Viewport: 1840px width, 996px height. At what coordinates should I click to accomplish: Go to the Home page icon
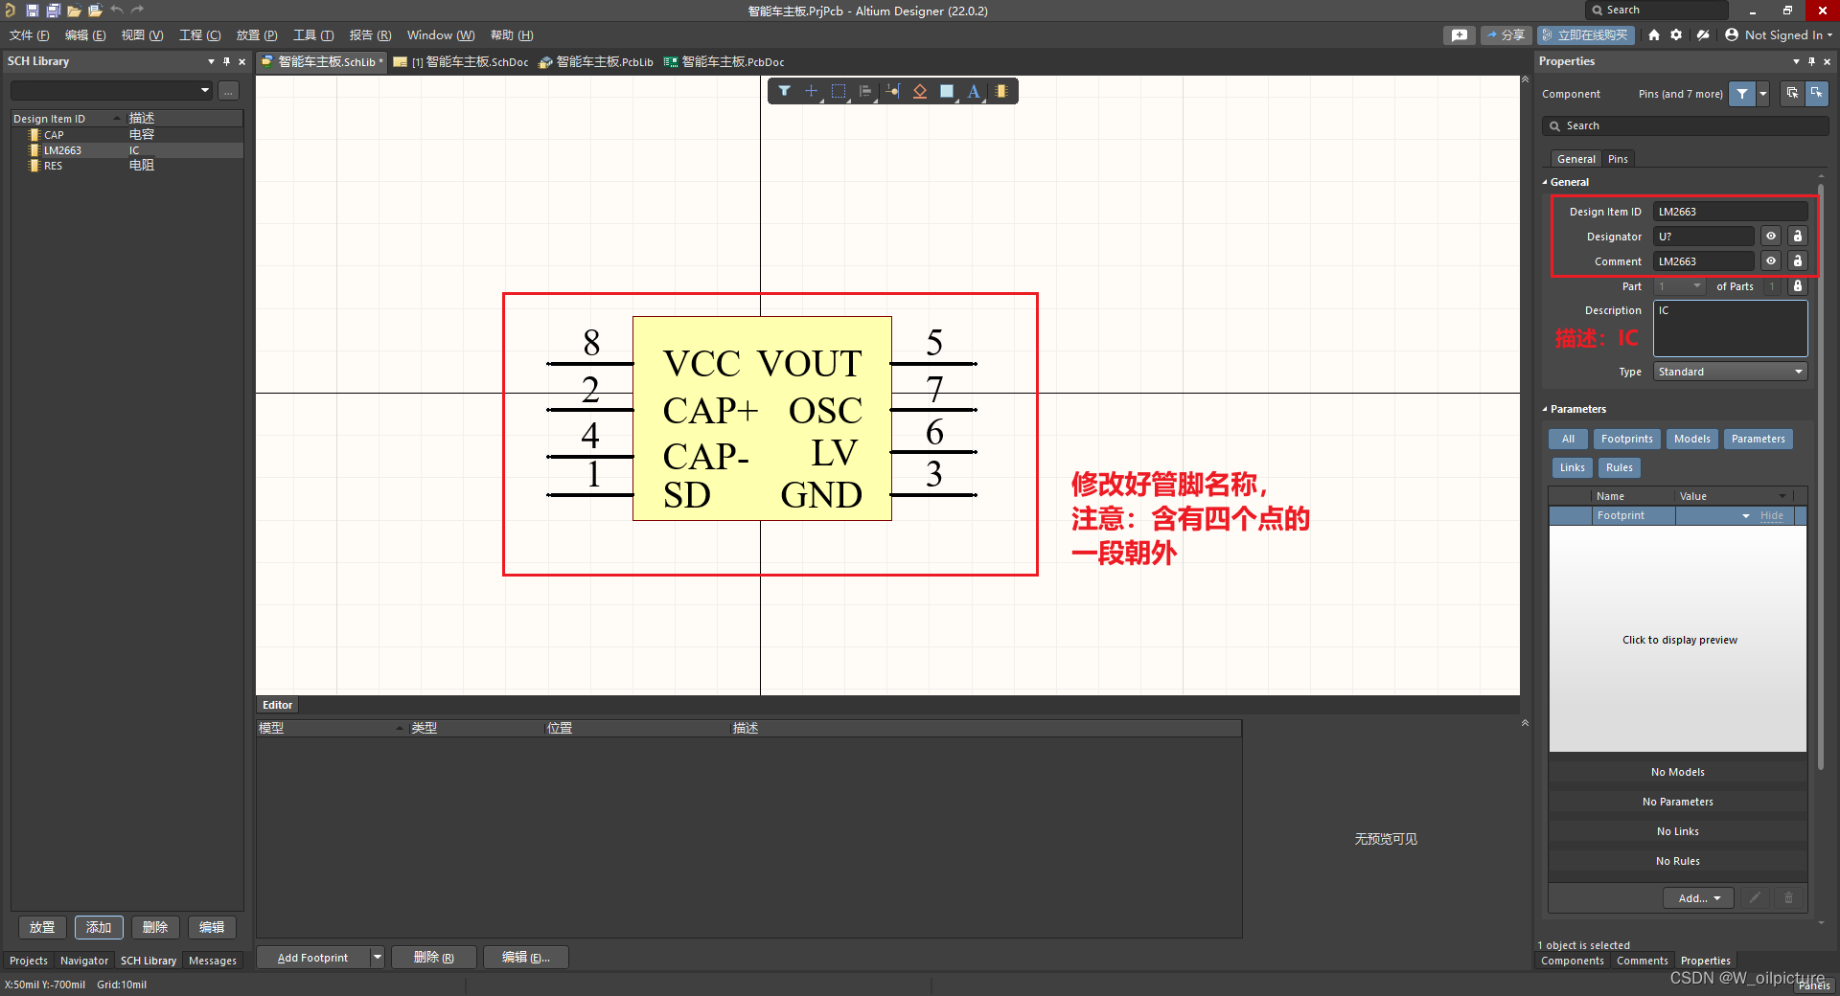click(x=1653, y=35)
